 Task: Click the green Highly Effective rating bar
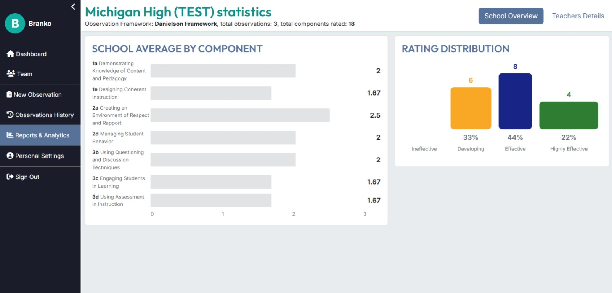click(x=569, y=115)
